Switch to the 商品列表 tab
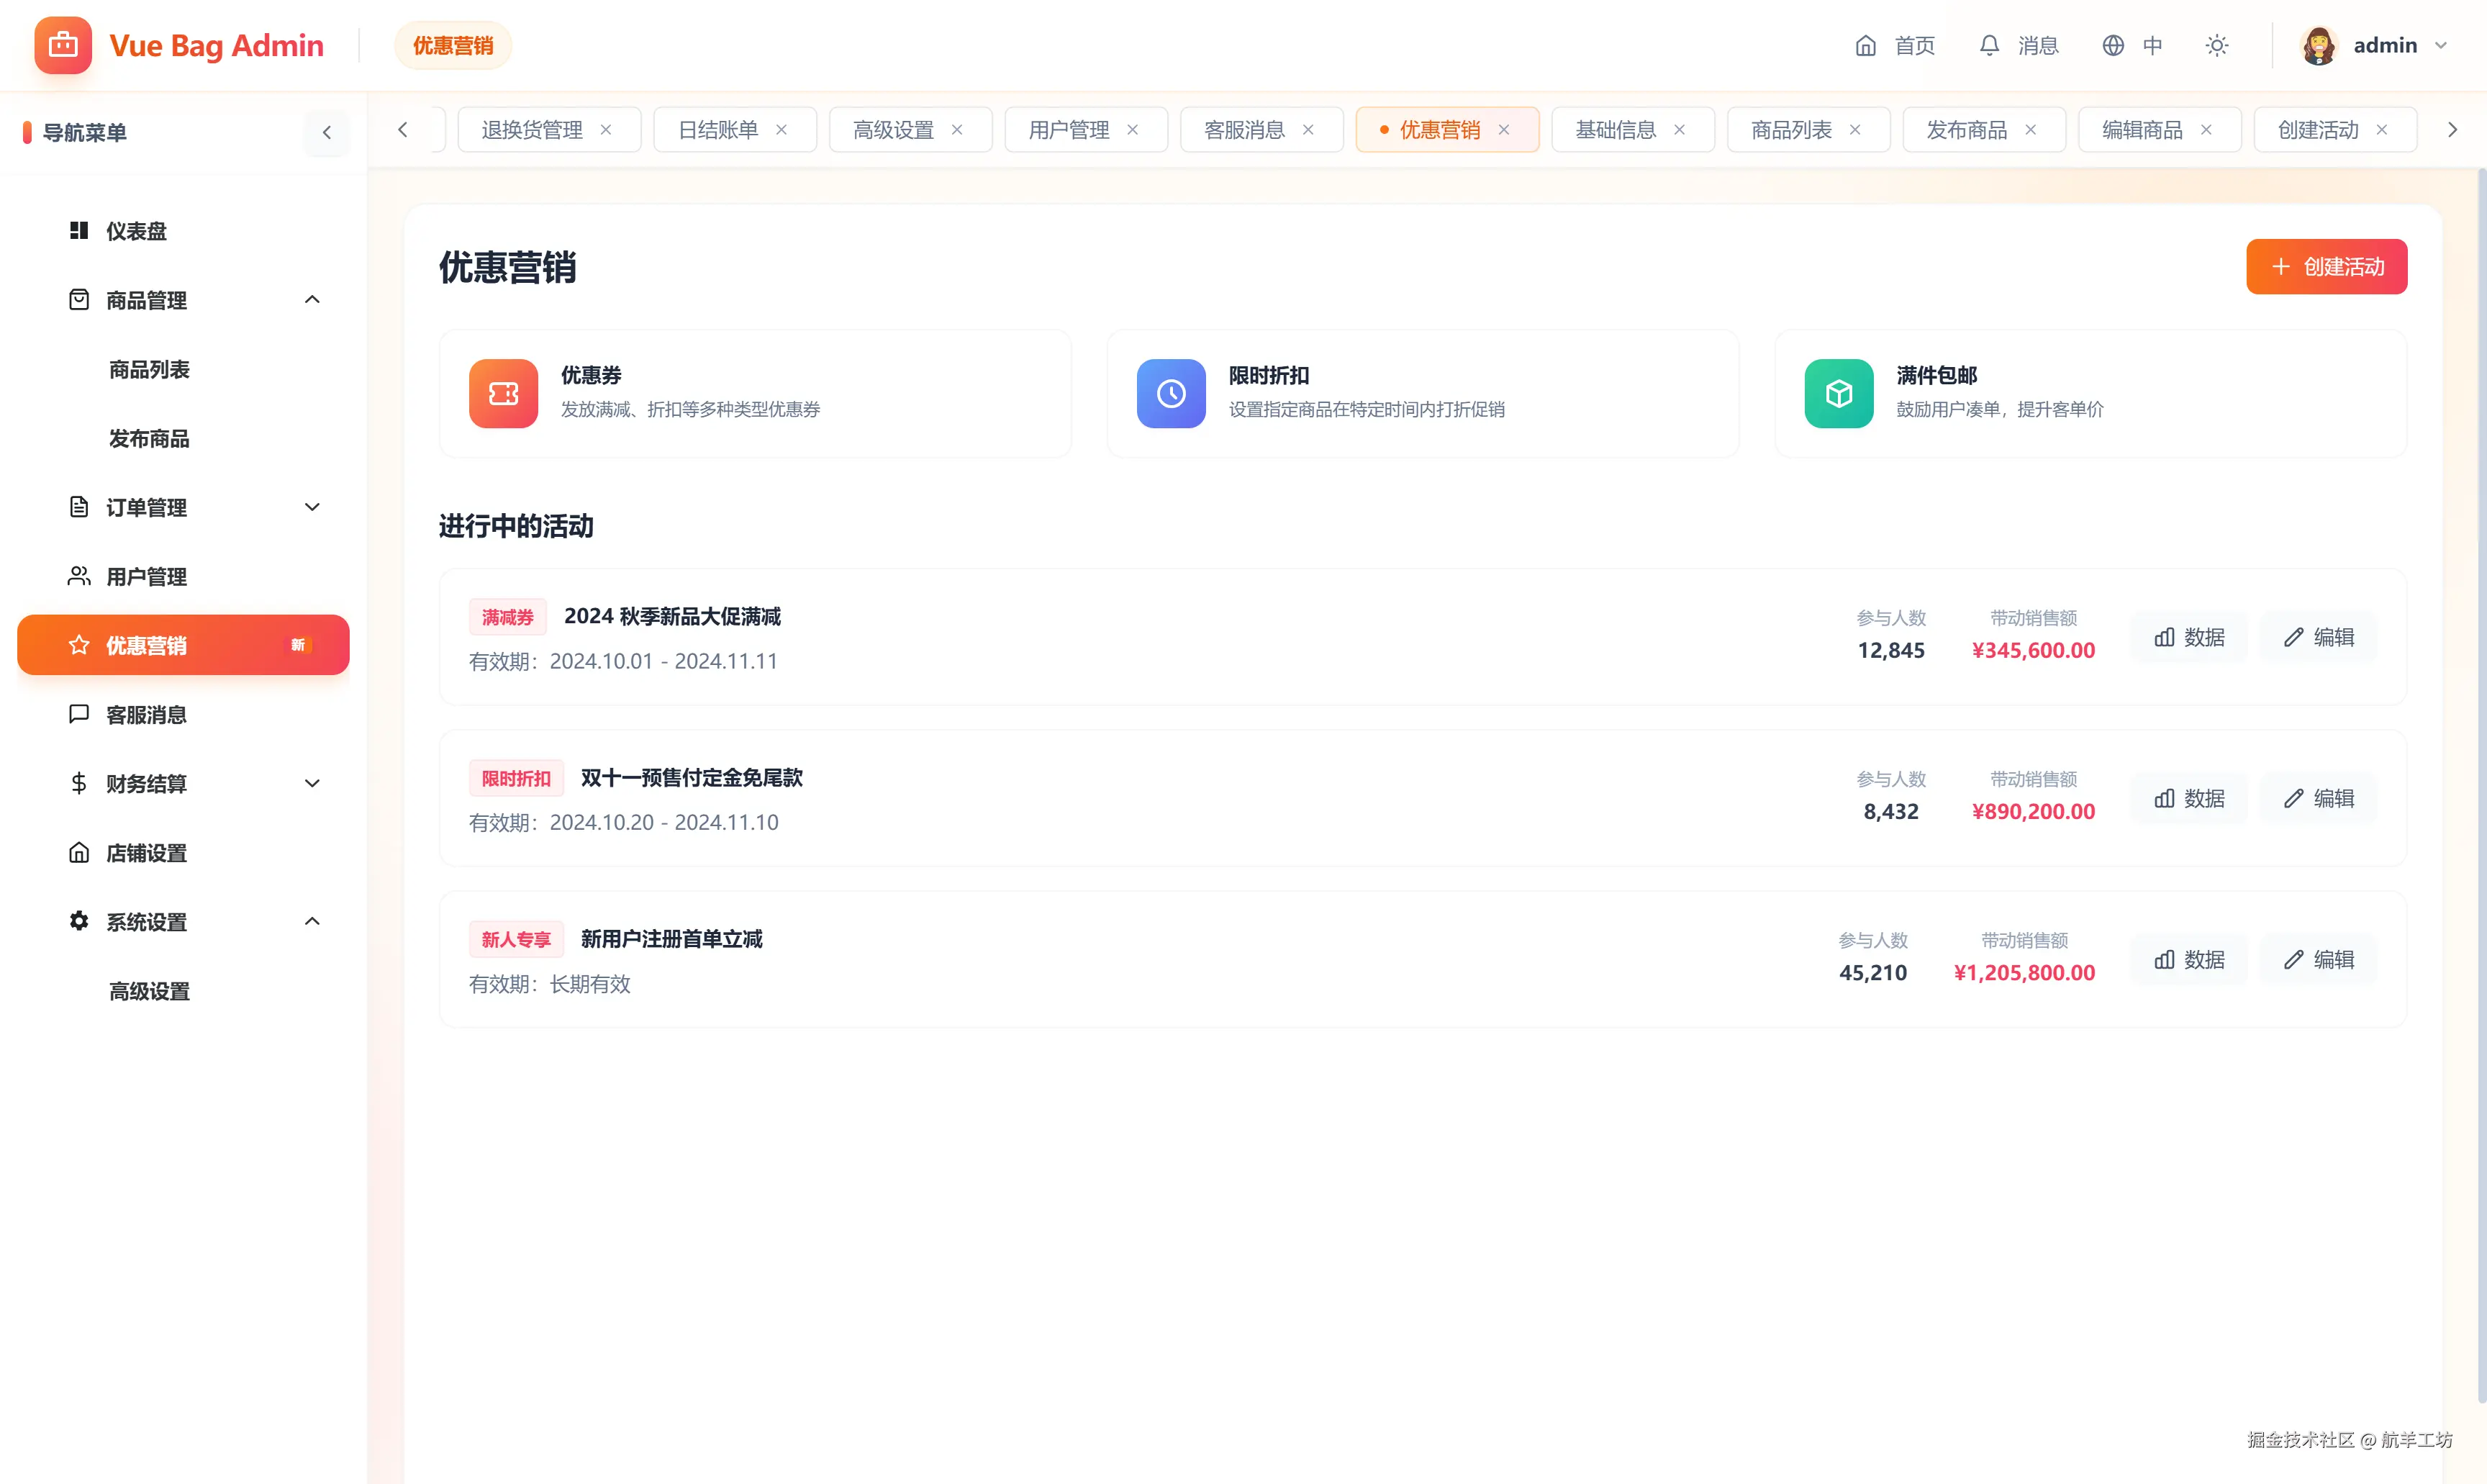The height and width of the screenshot is (1484, 2487). click(x=1790, y=130)
